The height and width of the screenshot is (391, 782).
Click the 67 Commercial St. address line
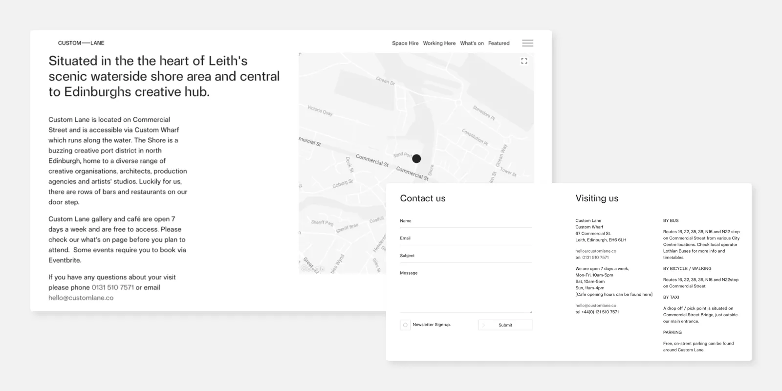tap(593, 234)
